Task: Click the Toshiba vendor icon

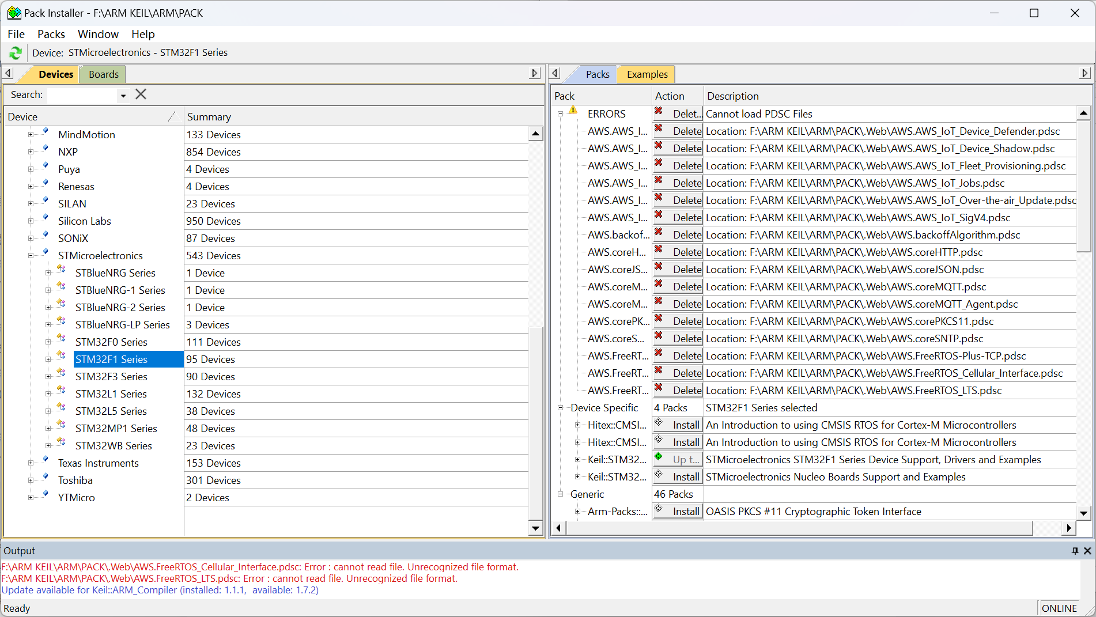Action: 46,476
